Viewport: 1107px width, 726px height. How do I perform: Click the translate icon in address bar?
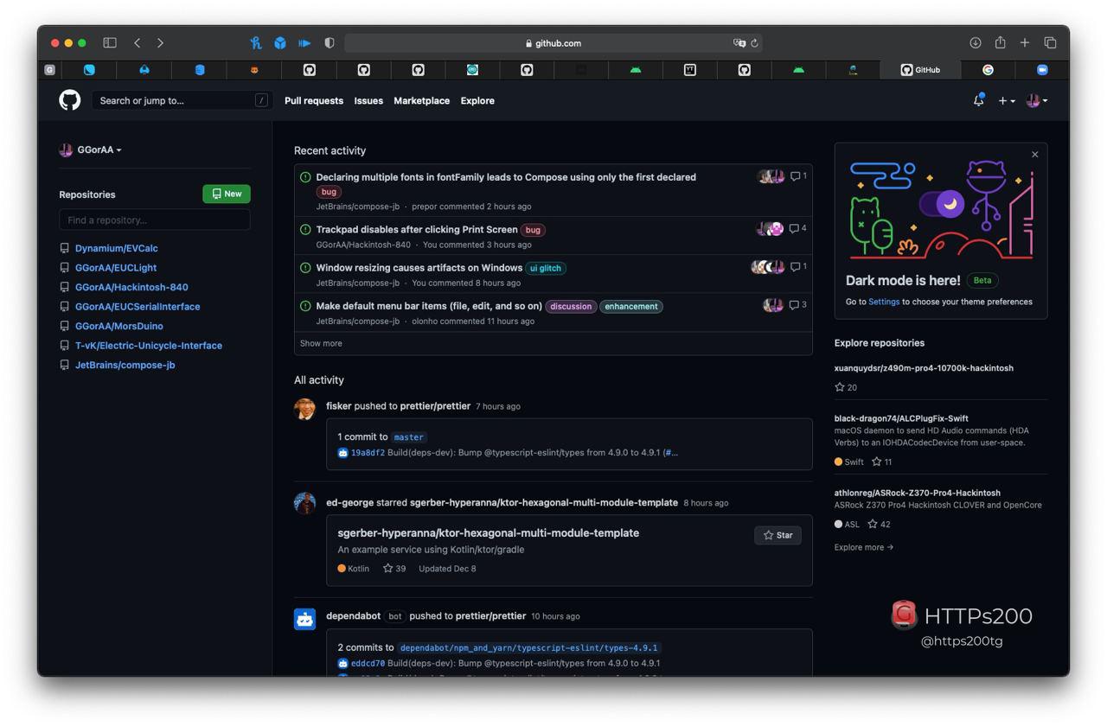[x=739, y=42]
